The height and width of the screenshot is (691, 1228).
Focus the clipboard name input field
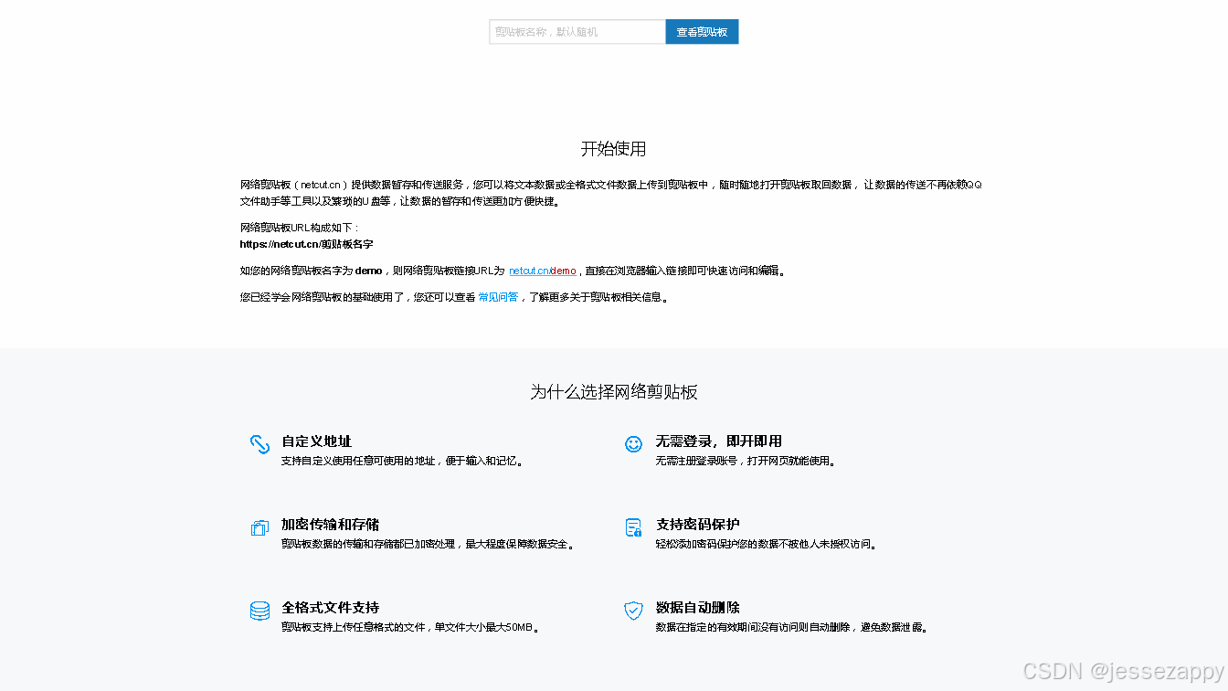[577, 32]
